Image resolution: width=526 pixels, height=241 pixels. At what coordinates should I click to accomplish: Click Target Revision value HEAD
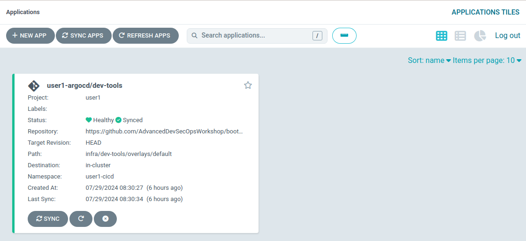(93, 143)
